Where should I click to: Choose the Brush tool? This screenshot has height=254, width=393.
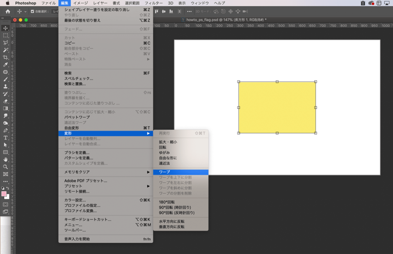click(6, 79)
